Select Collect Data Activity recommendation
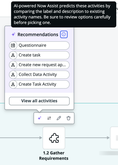The width and height of the screenshot is (118, 165). [39, 75]
